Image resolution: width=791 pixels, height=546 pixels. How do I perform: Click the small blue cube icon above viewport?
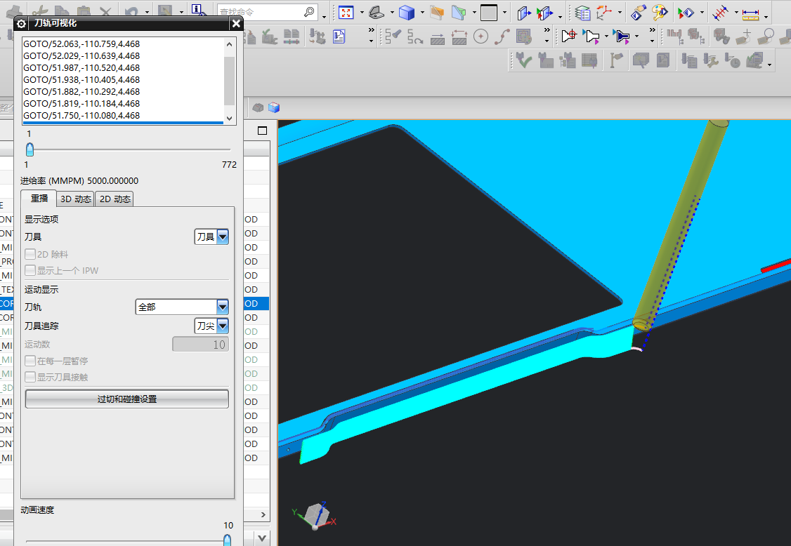tap(274, 107)
